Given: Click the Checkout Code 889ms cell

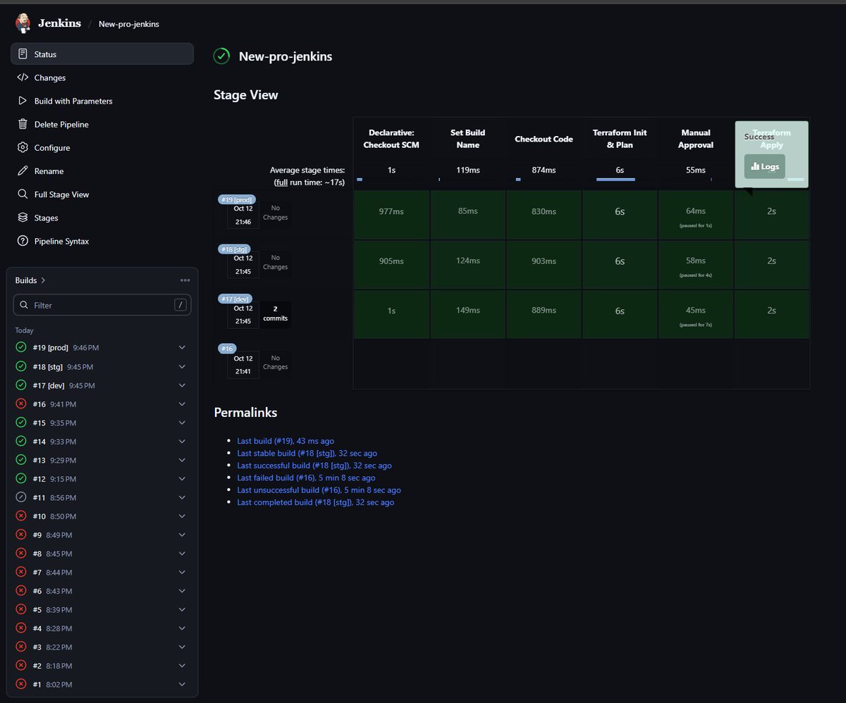Looking at the screenshot, I should click(544, 314).
